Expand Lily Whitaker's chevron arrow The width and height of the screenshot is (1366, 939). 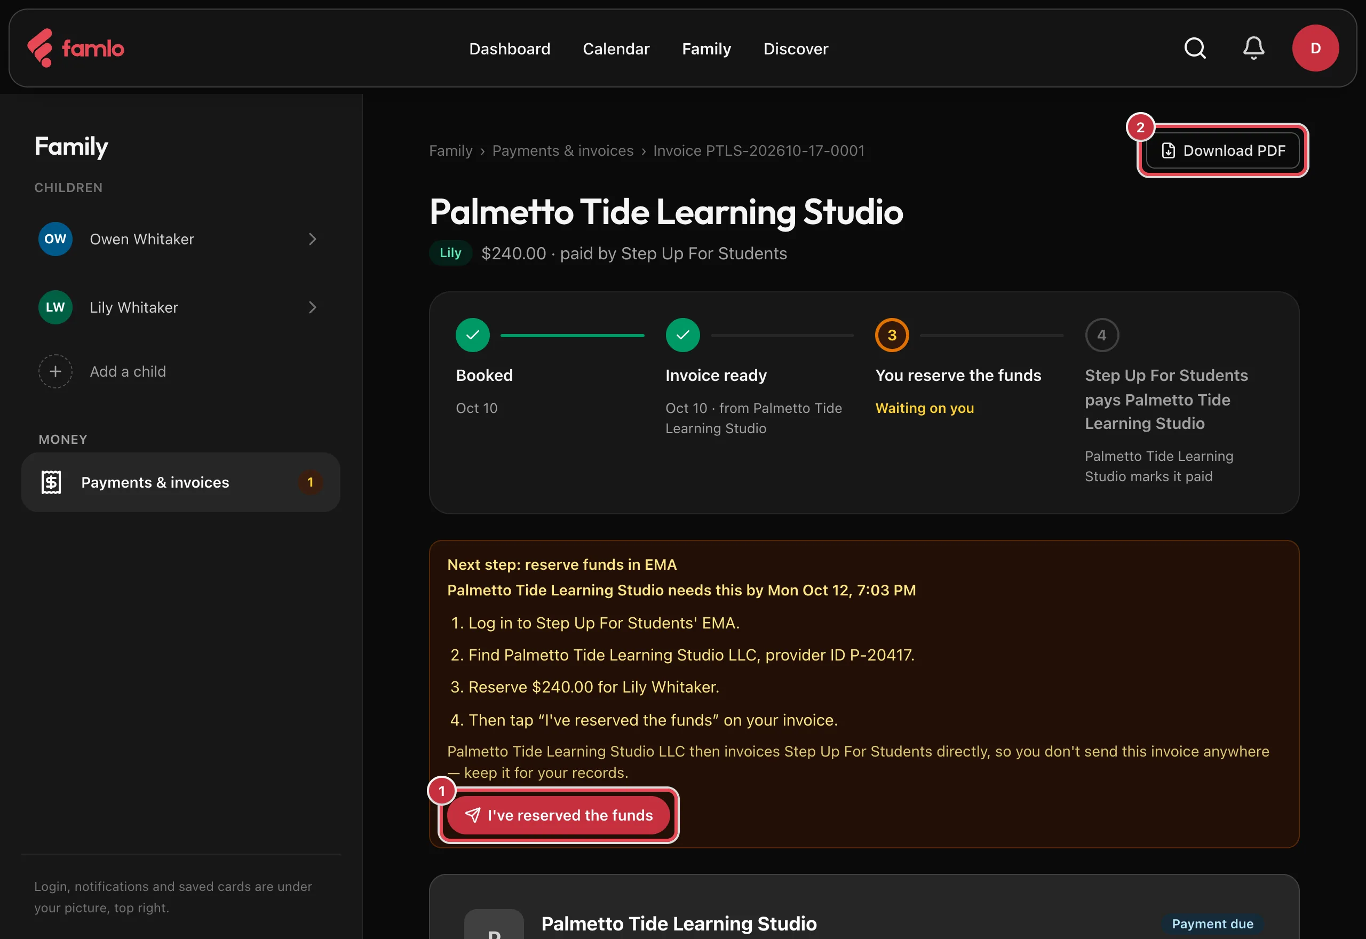point(312,307)
